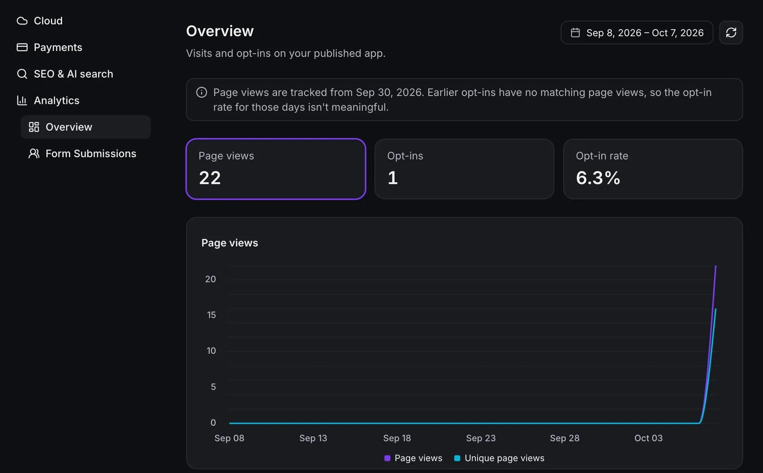Click the SEO & AI search magnifier icon
The image size is (763, 473).
[22, 74]
